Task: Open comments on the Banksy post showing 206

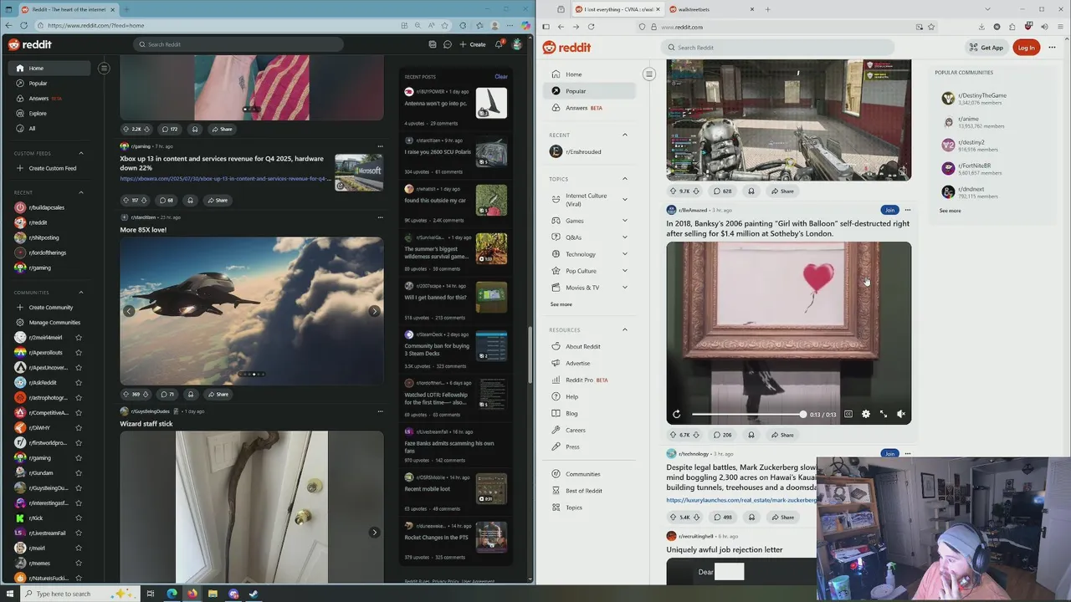Action: [723, 435]
